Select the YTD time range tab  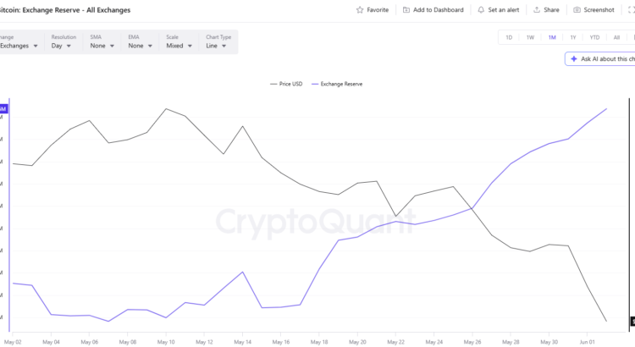pos(594,37)
